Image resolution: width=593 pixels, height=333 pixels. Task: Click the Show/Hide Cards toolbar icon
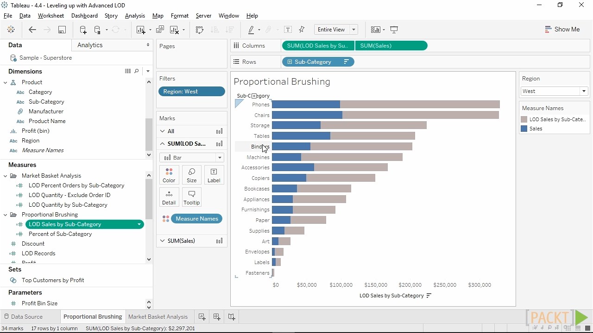pos(375,30)
